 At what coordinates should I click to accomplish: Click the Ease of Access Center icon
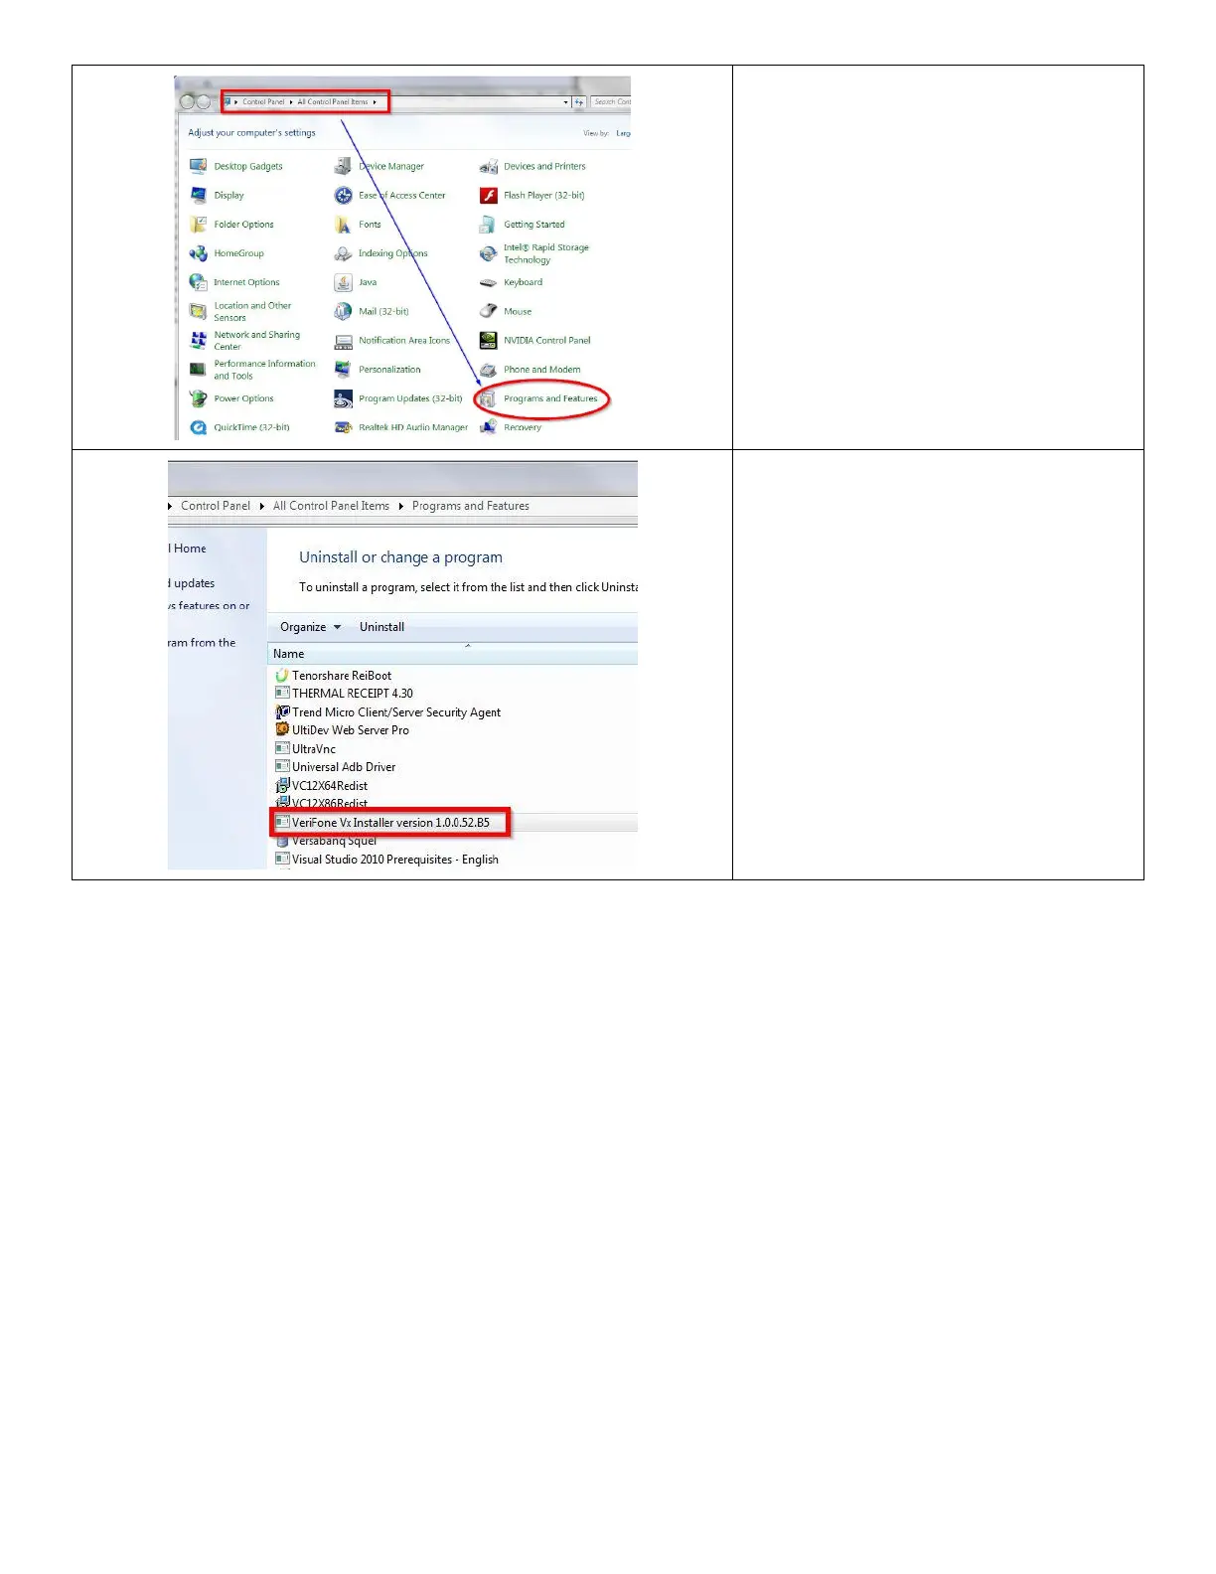click(343, 195)
